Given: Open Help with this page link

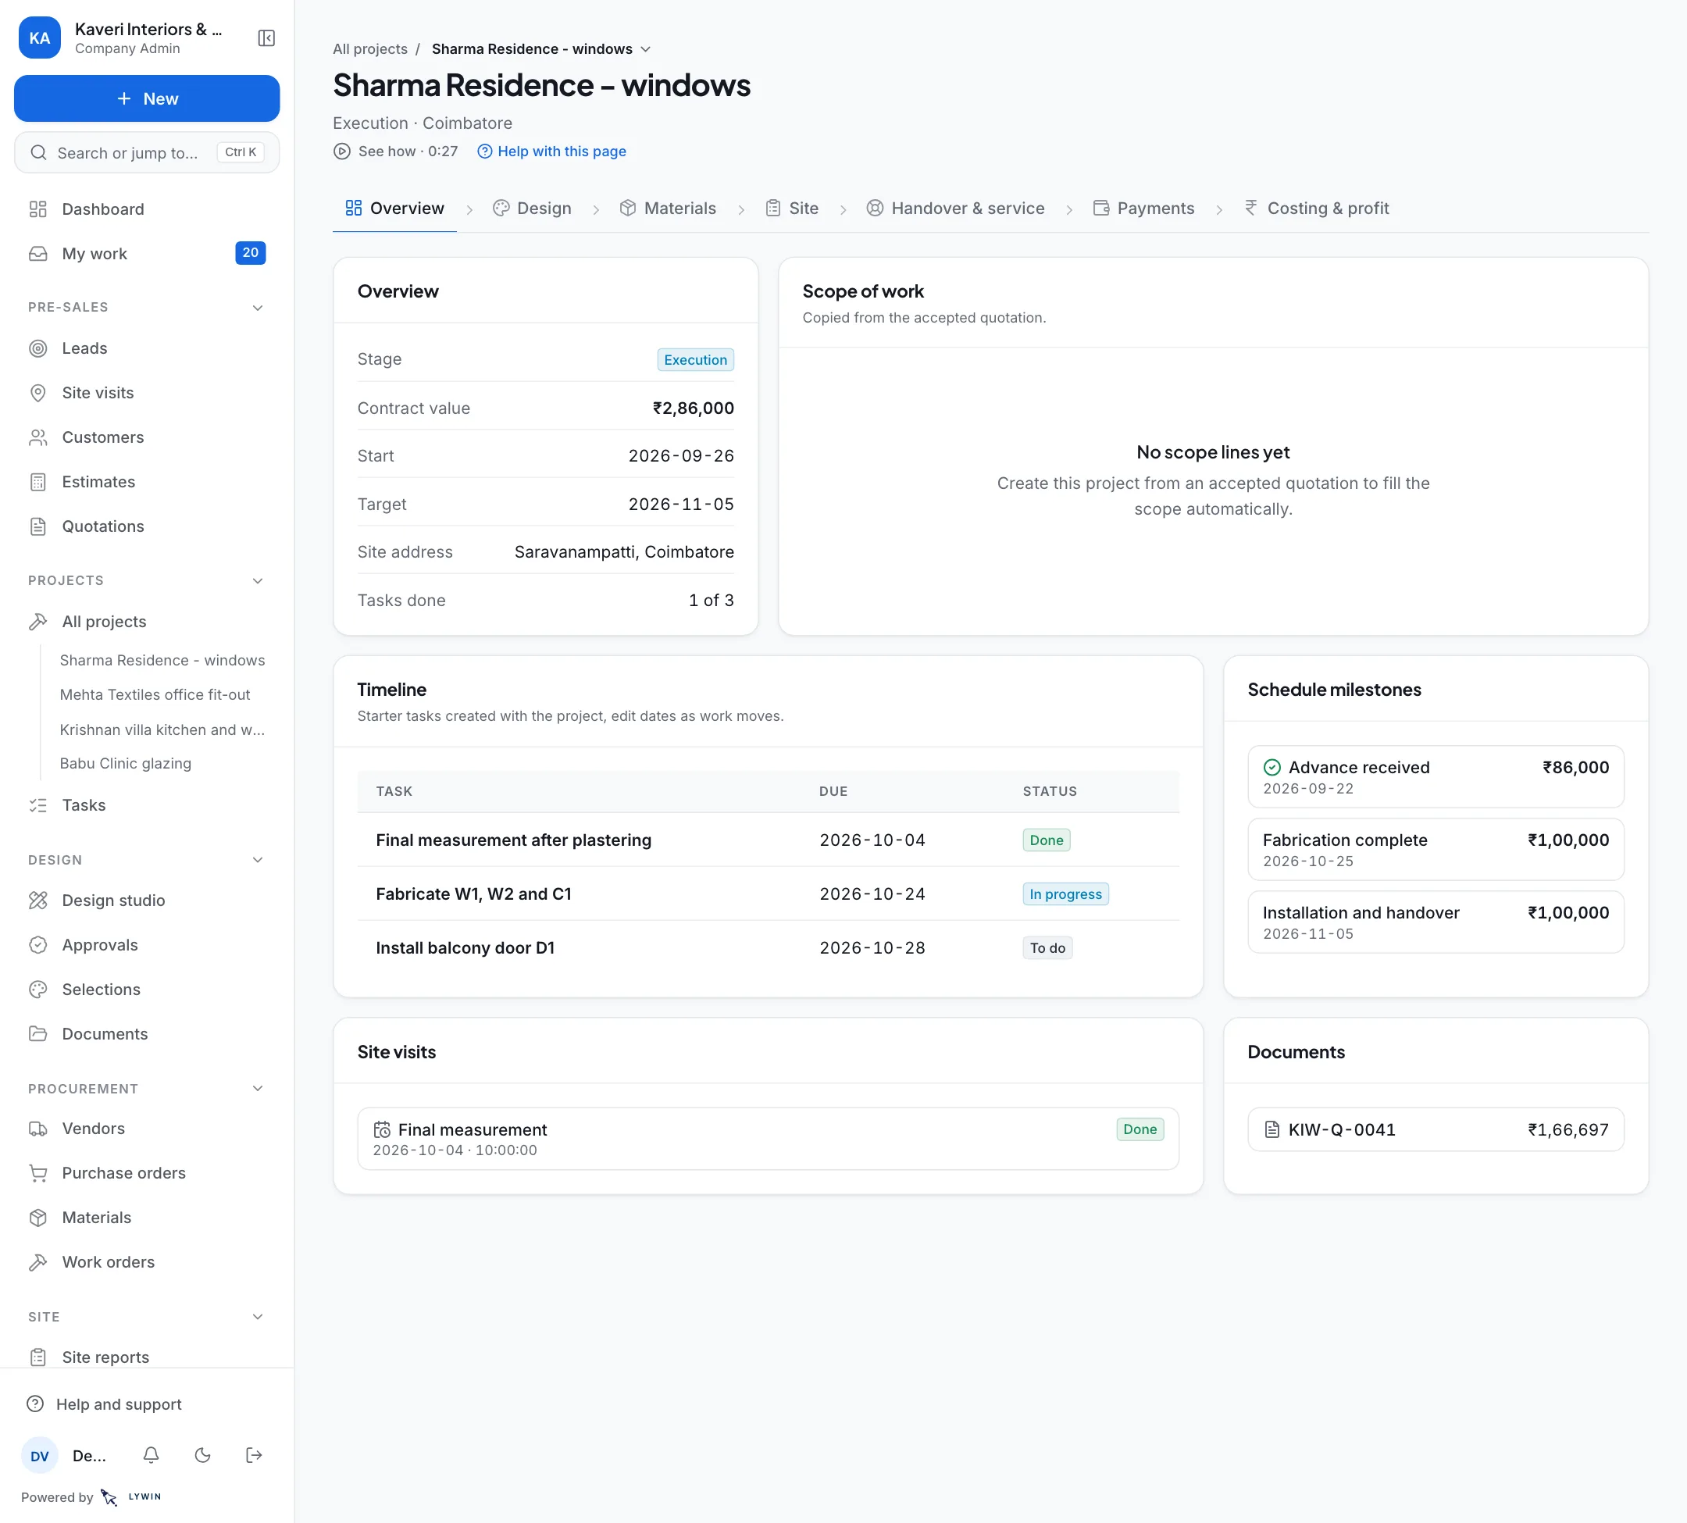Looking at the screenshot, I should tap(552, 152).
